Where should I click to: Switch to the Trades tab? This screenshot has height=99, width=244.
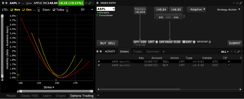tap(138, 52)
